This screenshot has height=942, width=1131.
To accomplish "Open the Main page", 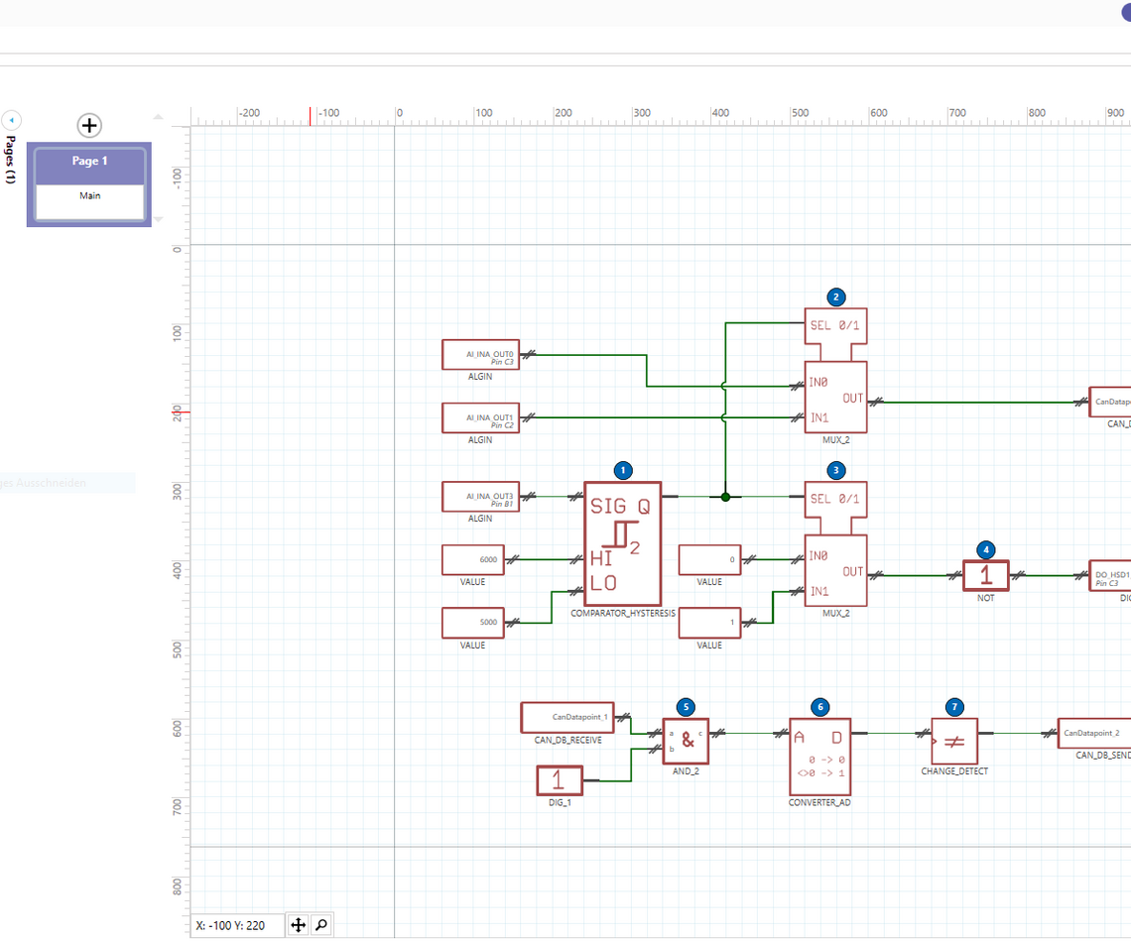I will pos(89,195).
